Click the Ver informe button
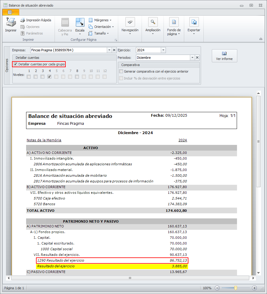This screenshot has width=267, height=294. [x=224, y=56]
